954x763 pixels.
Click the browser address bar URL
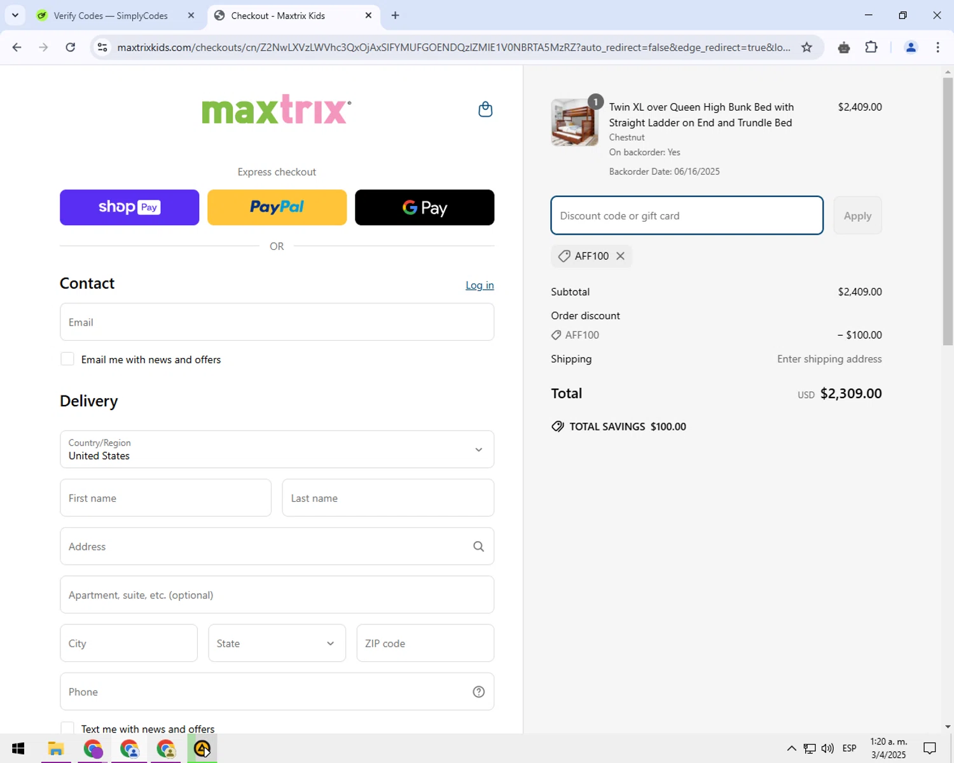pos(454,47)
